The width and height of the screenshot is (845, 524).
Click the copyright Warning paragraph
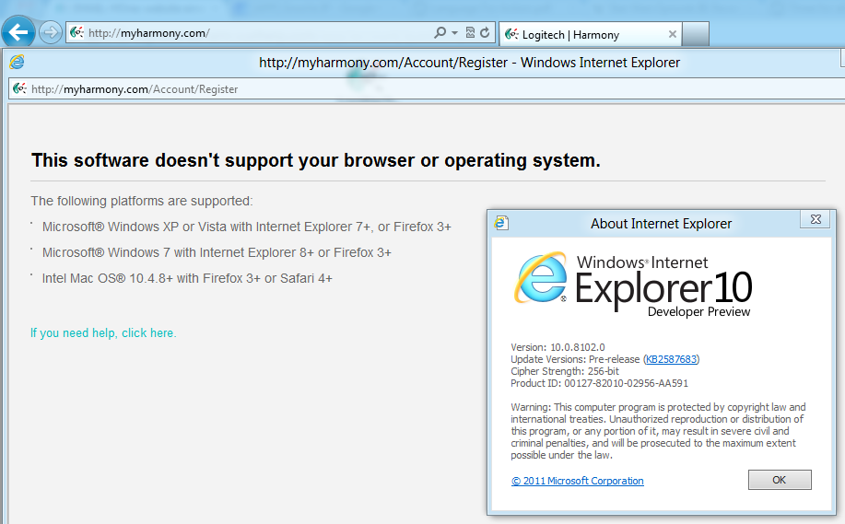click(658, 431)
